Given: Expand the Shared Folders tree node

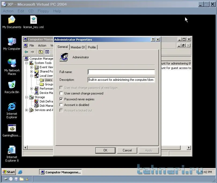Looking at the screenshot, I should (32, 72).
